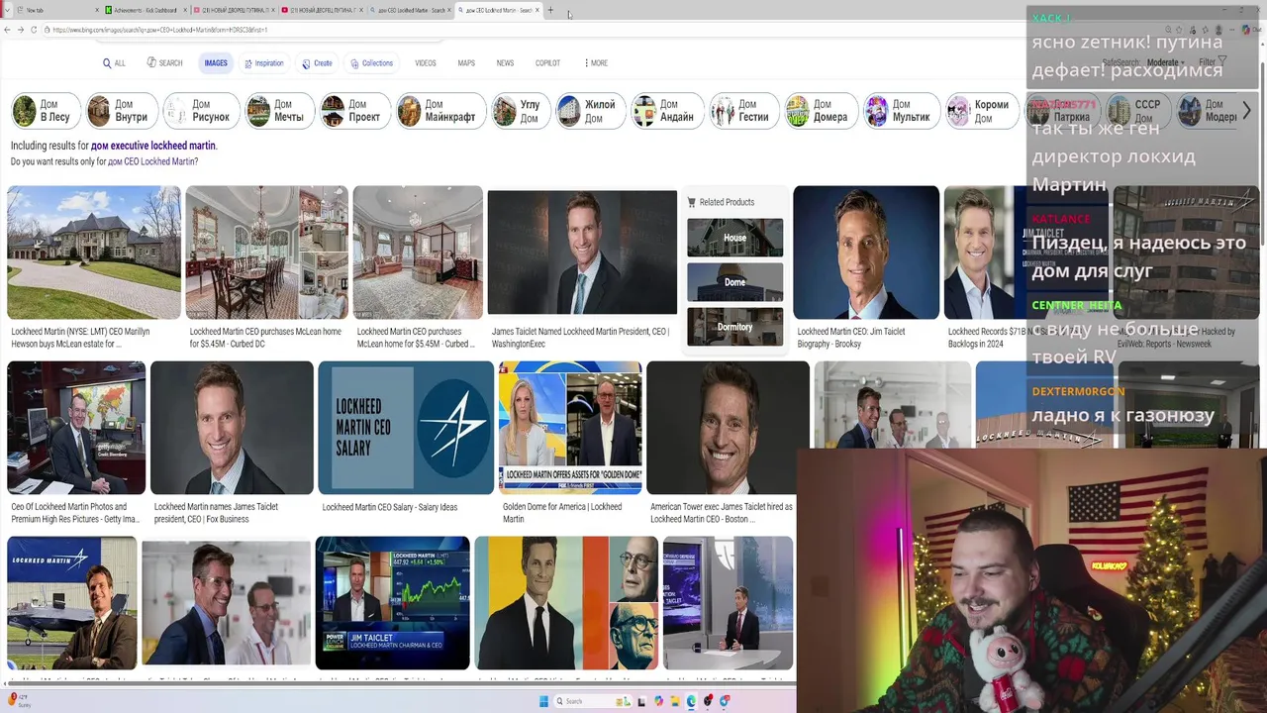The height and width of the screenshot is (713, 1267).
Task: Select the IMAGES tab
Action: (216, 63)
